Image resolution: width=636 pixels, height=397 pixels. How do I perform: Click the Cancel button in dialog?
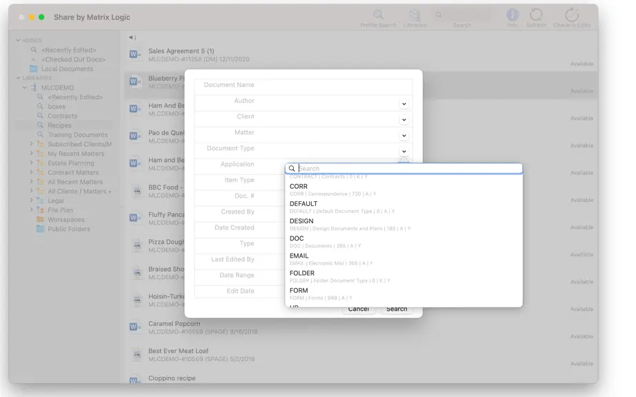(x=358, y=309)
